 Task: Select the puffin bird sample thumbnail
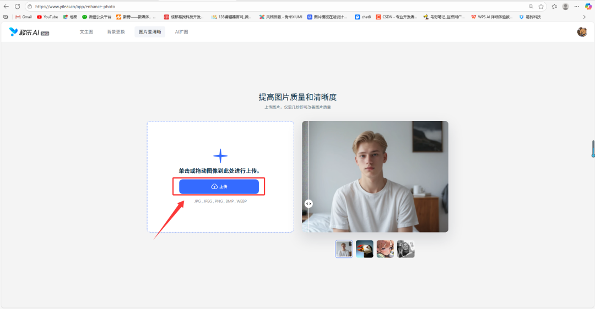pyautogui.click(x=365, y=249)
